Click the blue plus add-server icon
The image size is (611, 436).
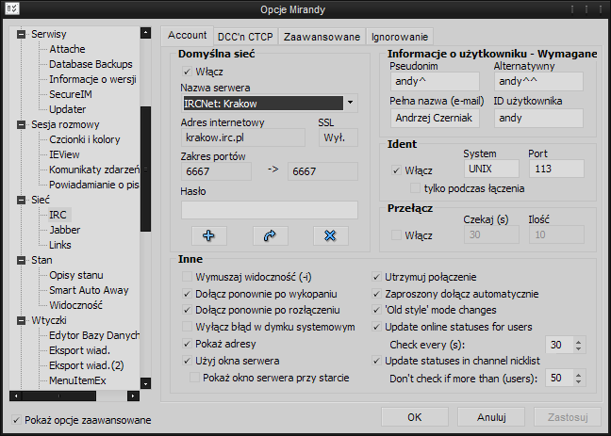click(x=209, y=235)
